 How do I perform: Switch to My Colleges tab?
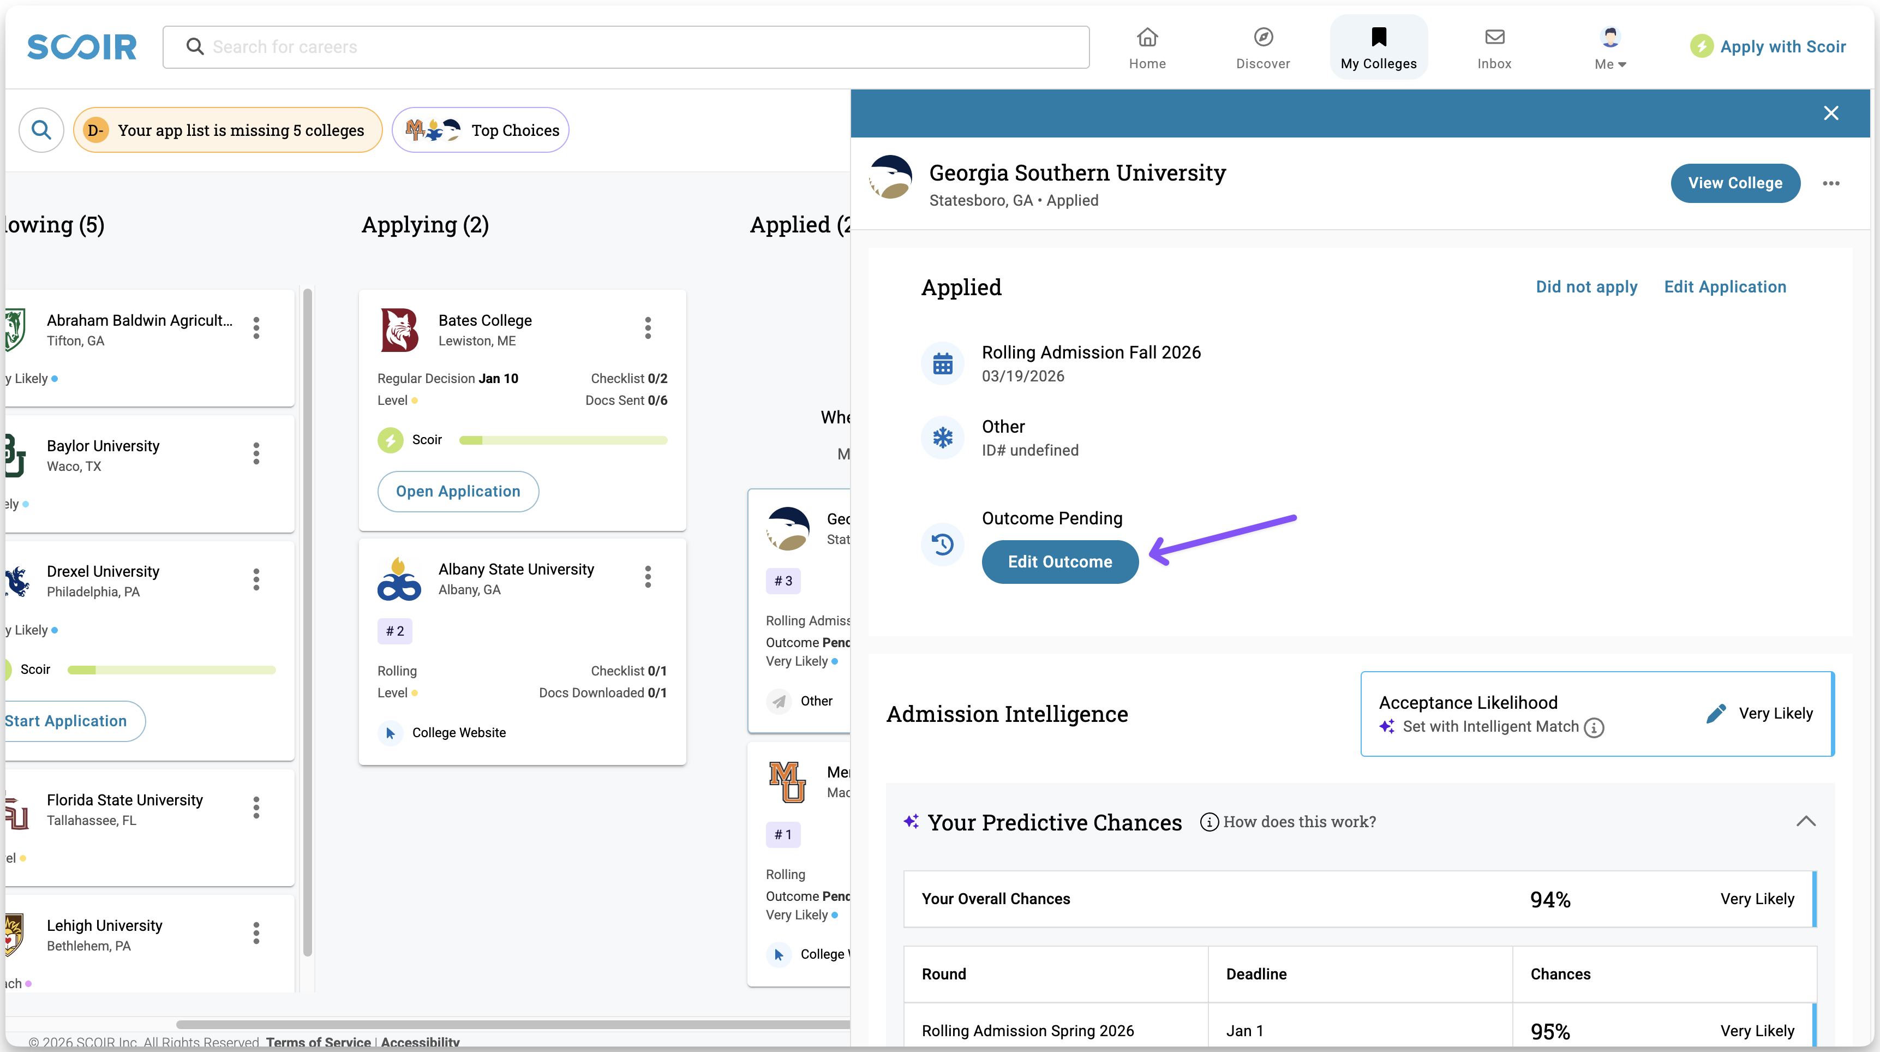pyautogui.click(x=1378, y=47)
